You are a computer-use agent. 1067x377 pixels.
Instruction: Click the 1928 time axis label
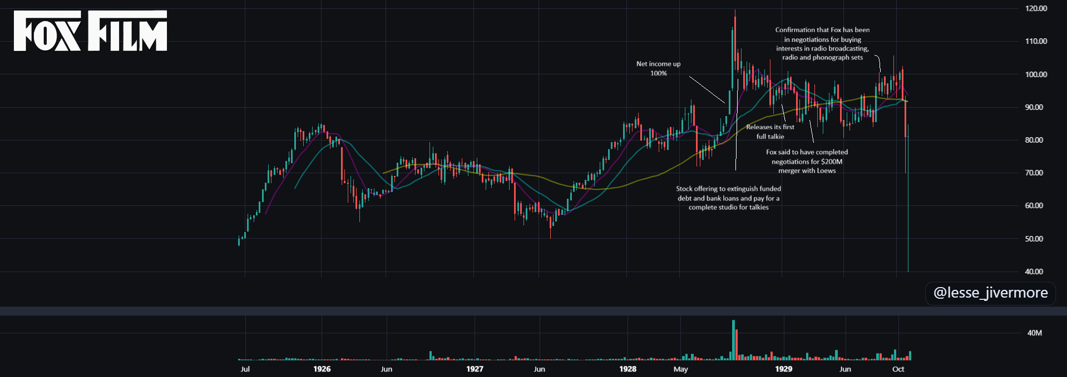628,369
